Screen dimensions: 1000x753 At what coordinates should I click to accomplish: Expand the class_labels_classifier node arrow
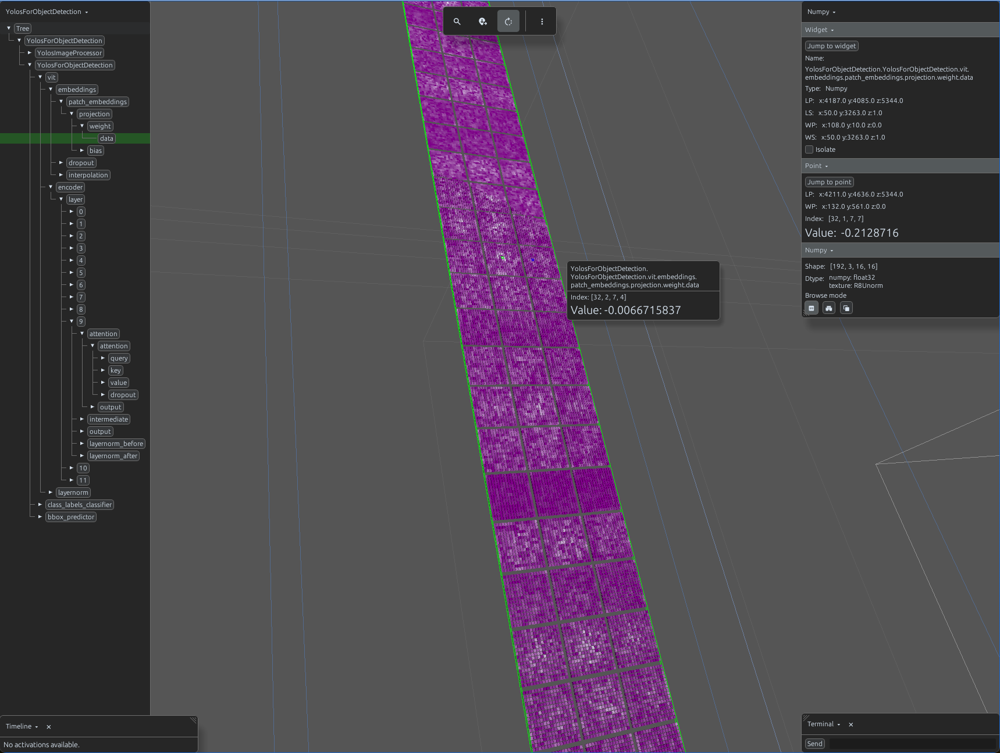pos(40,504)
